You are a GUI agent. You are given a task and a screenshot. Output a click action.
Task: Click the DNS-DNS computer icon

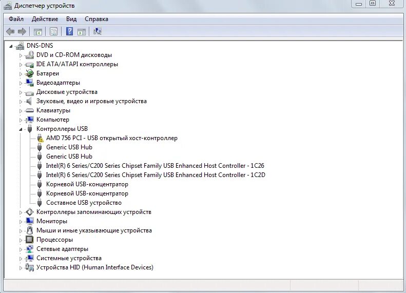tap(20, 46)
